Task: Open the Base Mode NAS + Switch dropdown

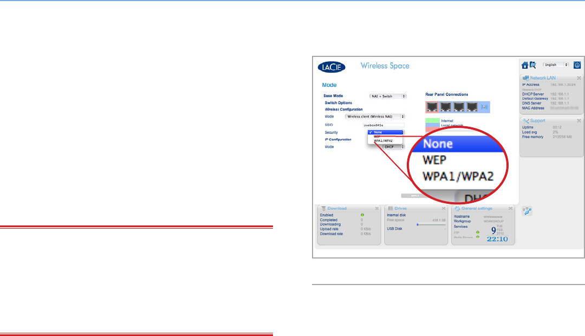Action: [388, 96]
